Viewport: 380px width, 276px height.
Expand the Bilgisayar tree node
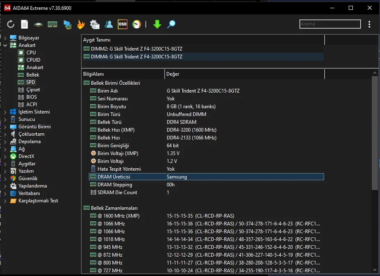[x=5, y=38]
